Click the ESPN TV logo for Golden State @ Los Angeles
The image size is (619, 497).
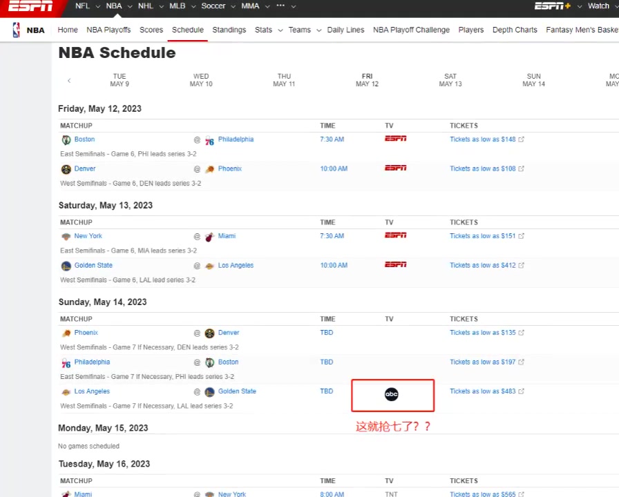[x=396, y=264]
